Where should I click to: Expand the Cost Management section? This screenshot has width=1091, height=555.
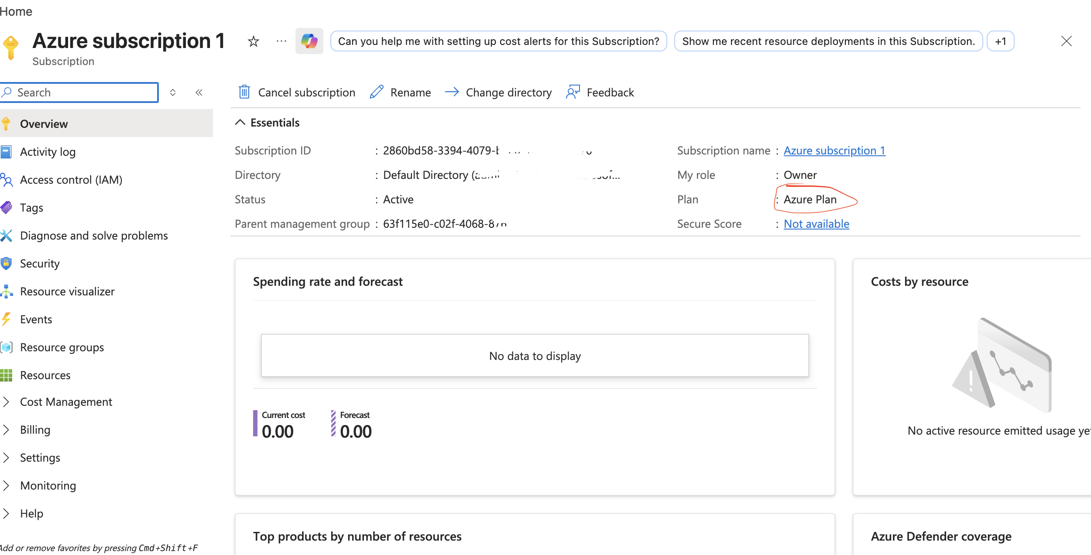pos(6,402)
